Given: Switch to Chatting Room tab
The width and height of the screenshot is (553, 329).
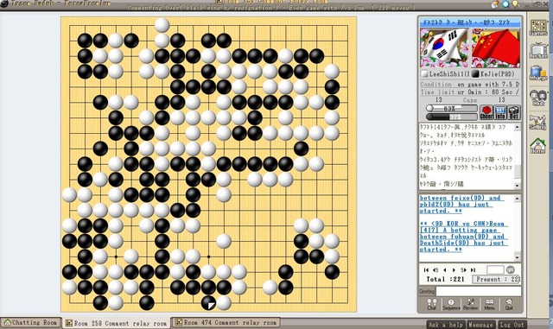Looking at the screenshot, I should (x=31, y=323).
